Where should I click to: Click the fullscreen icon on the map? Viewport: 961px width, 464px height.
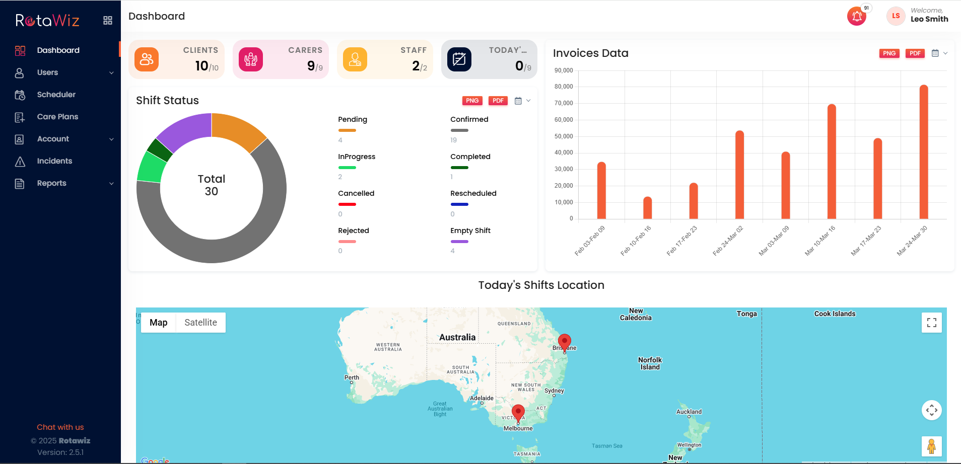[932, 322]
